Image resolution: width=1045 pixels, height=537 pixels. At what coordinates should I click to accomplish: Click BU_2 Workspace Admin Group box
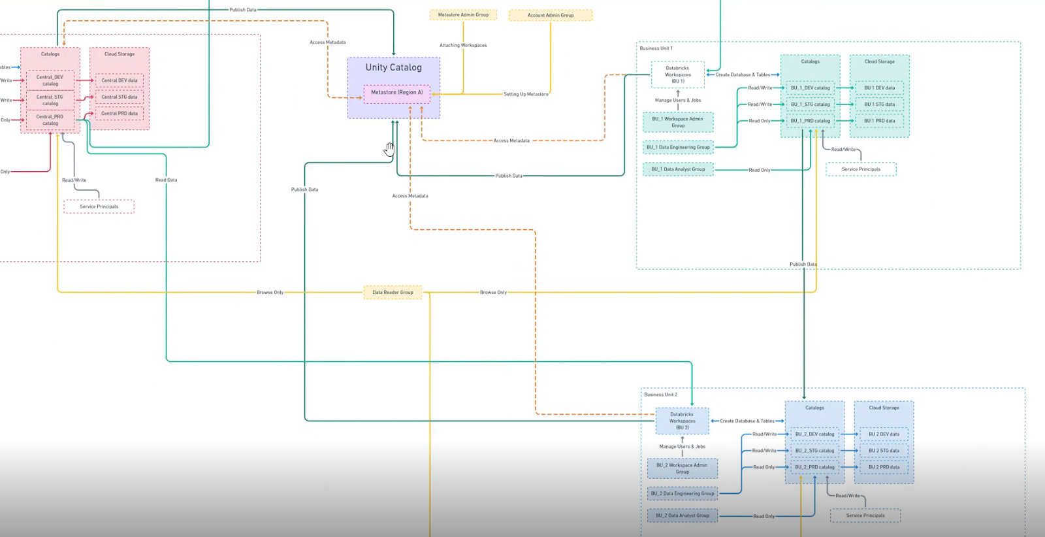[x=682, y=468]
